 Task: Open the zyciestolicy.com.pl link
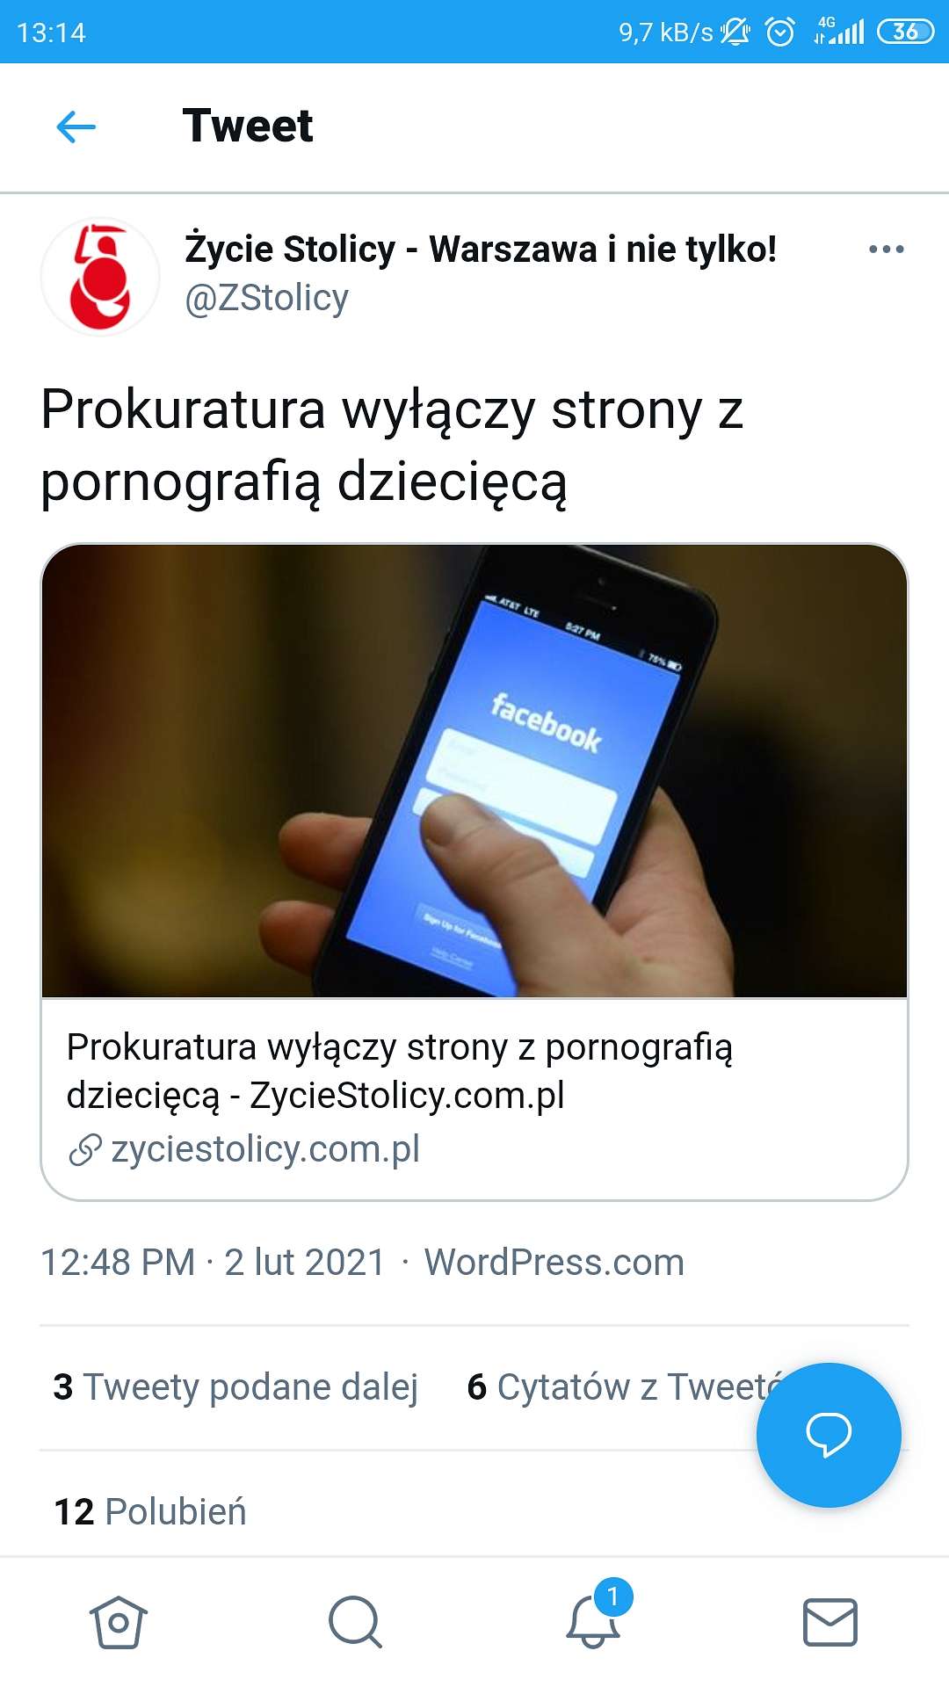pyautogui.click(x=244, y=1148)
